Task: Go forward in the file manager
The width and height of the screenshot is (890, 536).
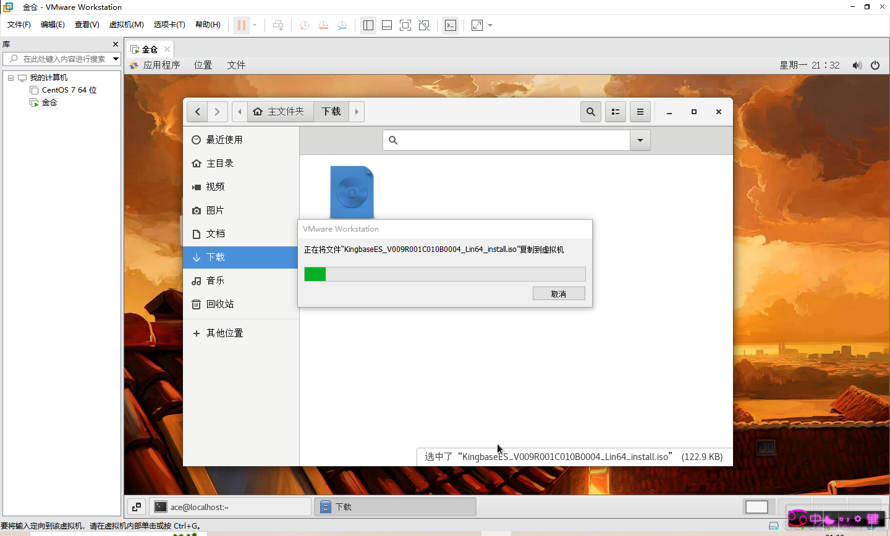Action: 218,112
